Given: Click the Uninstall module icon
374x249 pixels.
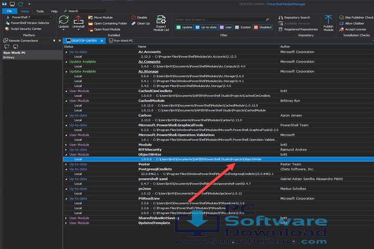Looking at the screenshot, I should click(78, 20).
